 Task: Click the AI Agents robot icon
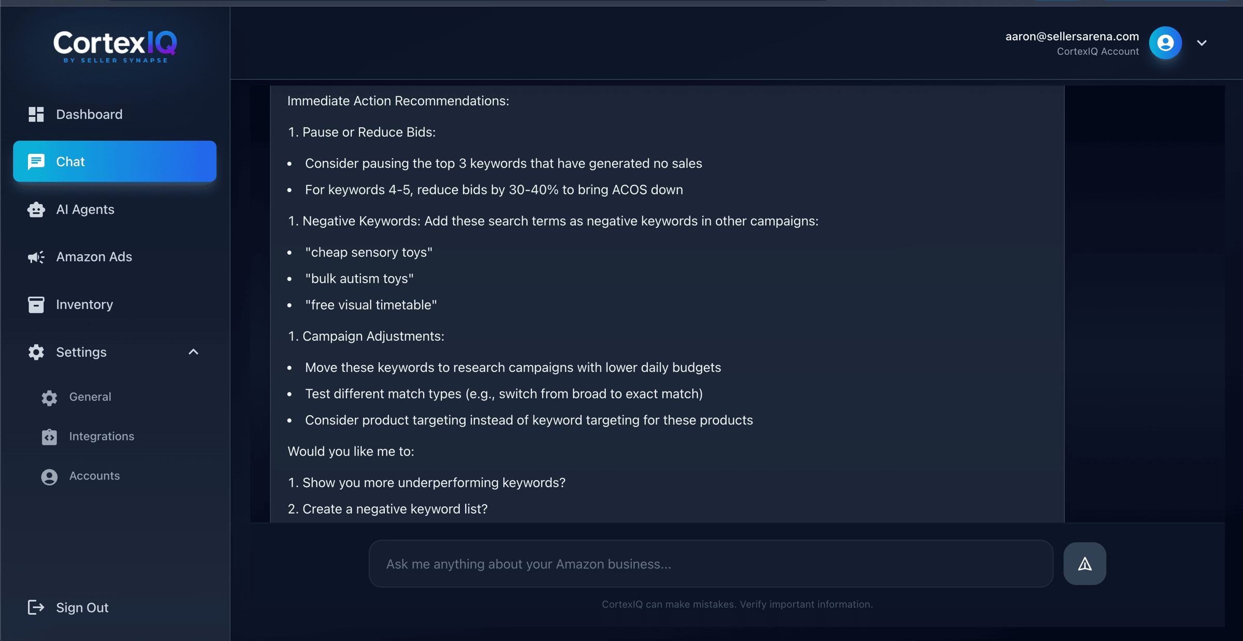point(36,210)
